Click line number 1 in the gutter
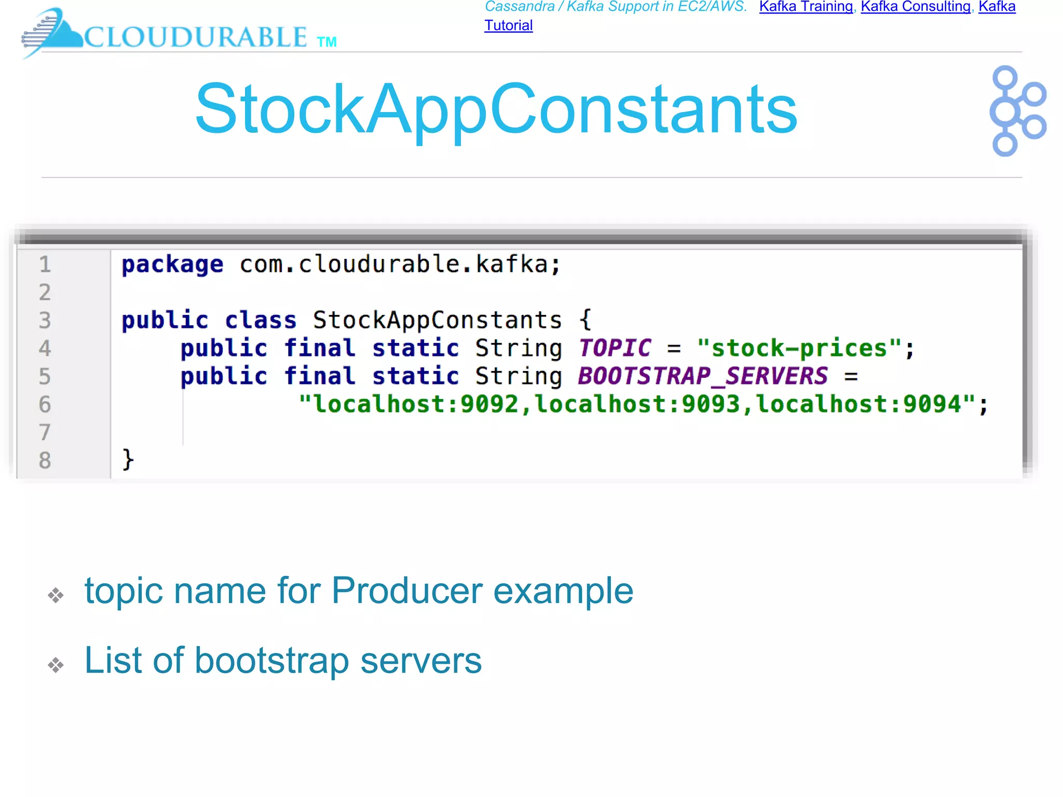 coord(45,264)
